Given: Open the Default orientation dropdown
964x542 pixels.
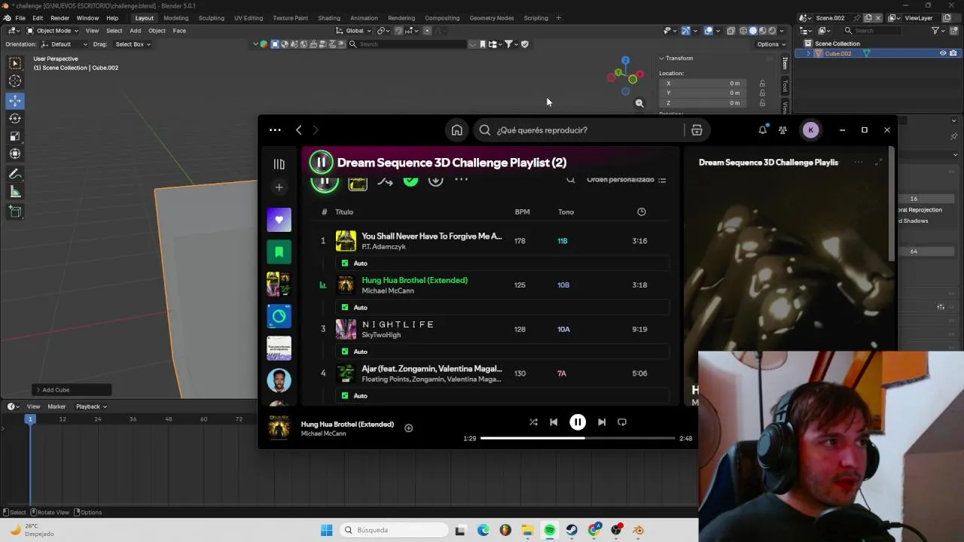Looking at the screenshot, I should (65, 44).
